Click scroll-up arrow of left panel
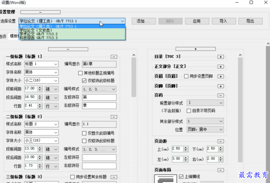Screen dimensions: 270x183 (x=134, y=55)
